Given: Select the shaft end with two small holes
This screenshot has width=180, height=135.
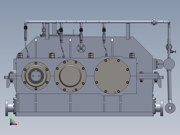Looking at the screenshot, I should click(x=36, y=76).
